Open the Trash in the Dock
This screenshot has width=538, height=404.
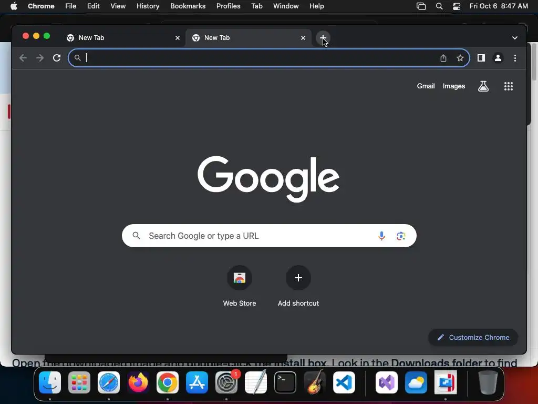488,382
